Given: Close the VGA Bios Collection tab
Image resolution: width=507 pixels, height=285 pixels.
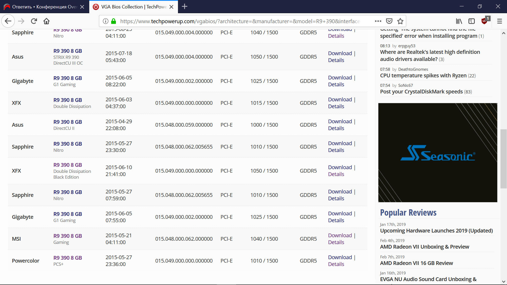Looking at the screenshot, I should coord(171,7).
